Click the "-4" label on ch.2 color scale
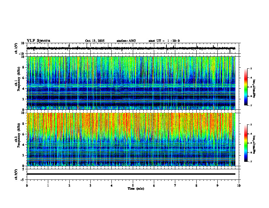 point(251,134)
